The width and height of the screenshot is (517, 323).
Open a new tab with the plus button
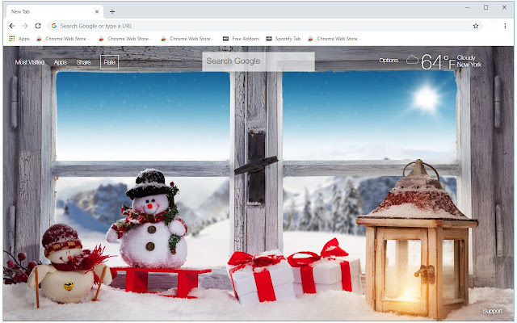click(x=112, y=12)
